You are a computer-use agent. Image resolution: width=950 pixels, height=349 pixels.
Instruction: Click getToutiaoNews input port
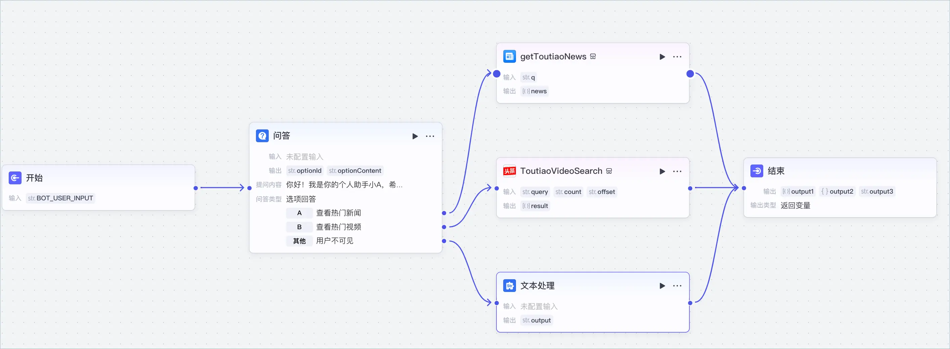click(497, 74)
